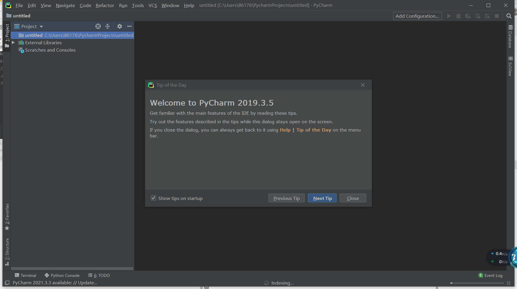Viewport: 517px width, 289px height.
Task: Open Project panel settings gear
Action: coord(119,26)
